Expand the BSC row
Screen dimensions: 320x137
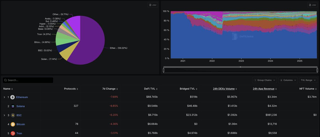[4, 115]
